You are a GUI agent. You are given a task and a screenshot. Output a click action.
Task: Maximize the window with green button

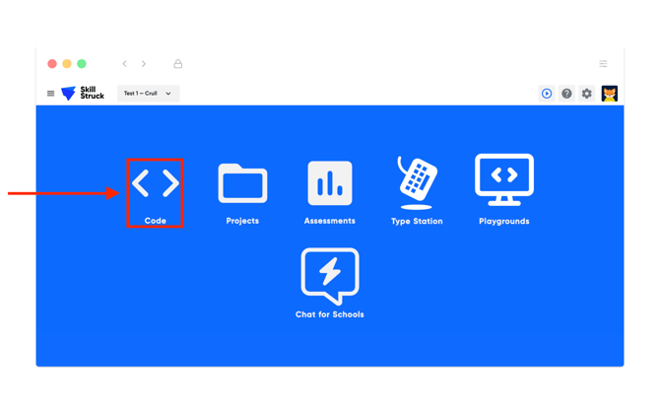coord(82,64)
